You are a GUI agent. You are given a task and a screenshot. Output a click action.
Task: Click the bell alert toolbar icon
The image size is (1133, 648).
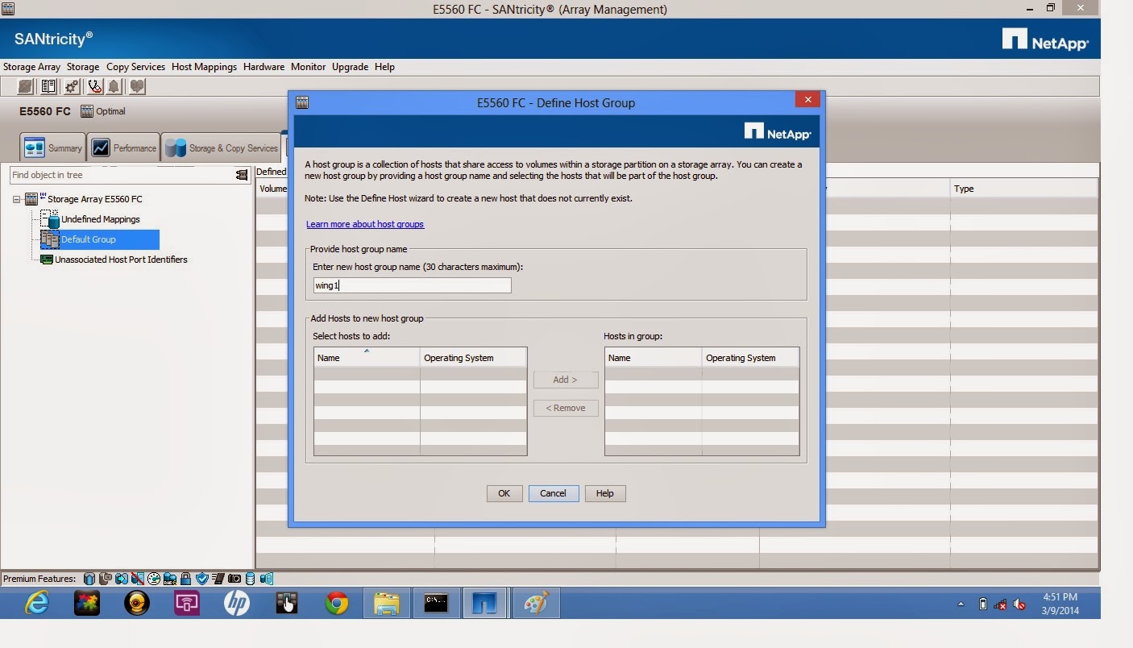(x=114, y=86)
